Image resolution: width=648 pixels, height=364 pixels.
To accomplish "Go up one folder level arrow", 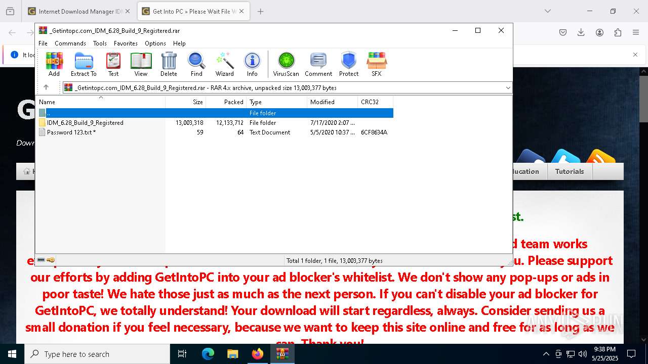I will pyautogui.click(x=46, y=87).
